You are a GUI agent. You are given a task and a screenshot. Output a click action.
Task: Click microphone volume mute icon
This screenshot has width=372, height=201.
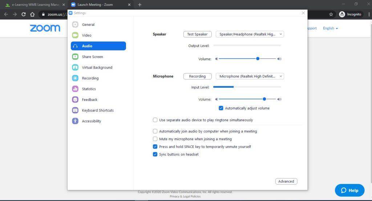pyautogui.click(x=216, y=99)
